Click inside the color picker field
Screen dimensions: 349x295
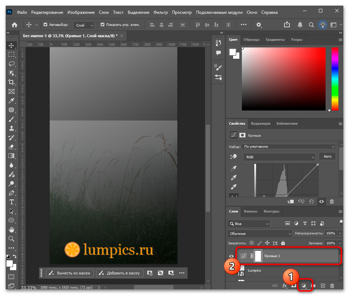[x=284, y=79]
